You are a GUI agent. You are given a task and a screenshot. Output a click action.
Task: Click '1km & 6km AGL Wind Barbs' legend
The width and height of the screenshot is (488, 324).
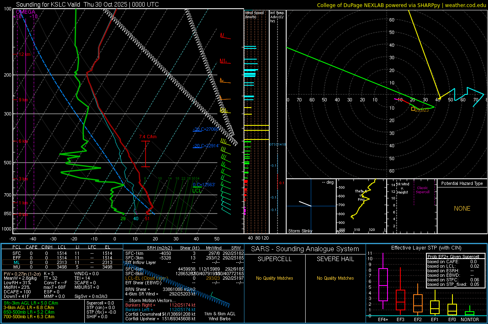[220, 316]
